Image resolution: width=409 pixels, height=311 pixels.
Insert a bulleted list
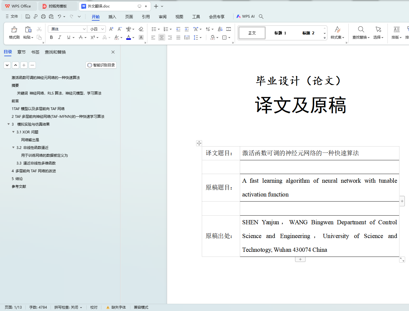click(154, 29)
